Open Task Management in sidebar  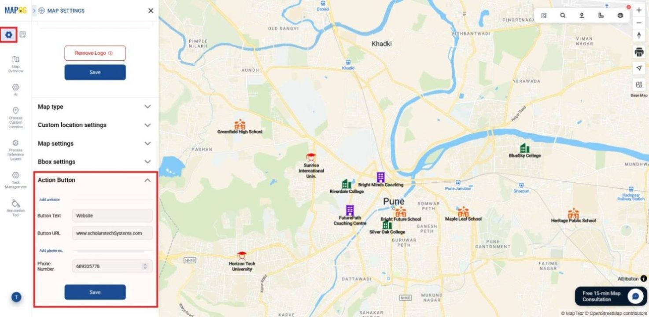[x=15, y=181]
